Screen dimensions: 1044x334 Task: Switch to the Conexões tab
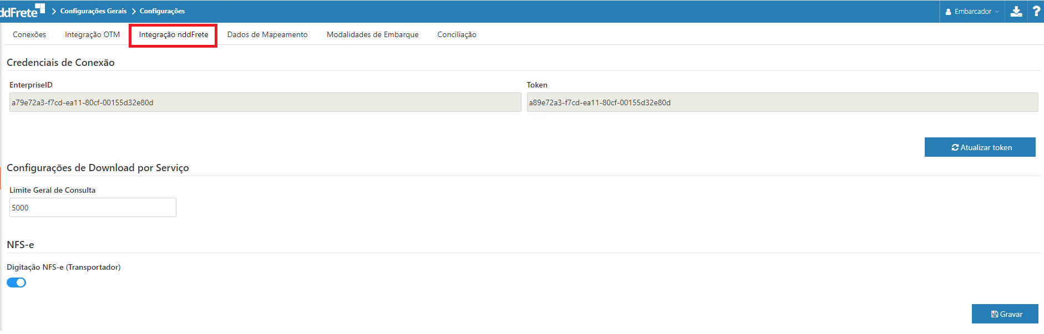click(29, 34)
